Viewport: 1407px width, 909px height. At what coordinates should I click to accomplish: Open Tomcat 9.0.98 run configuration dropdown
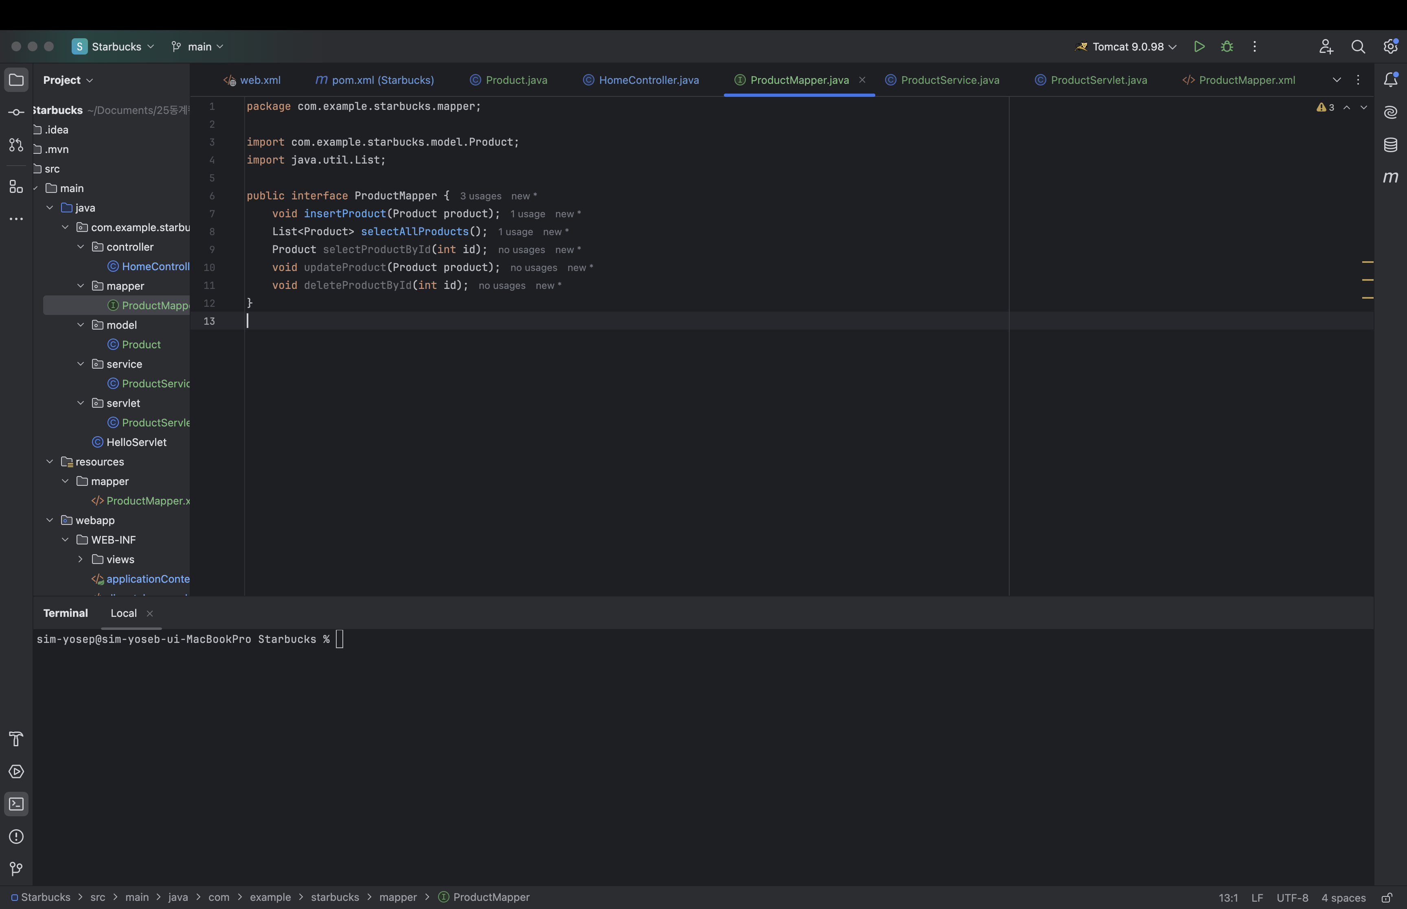[1126, 47]
